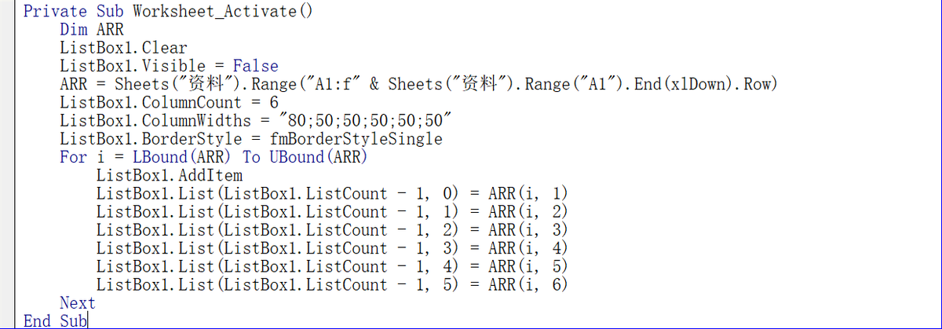Click the BorderStyle property name

tap(196, 139)
